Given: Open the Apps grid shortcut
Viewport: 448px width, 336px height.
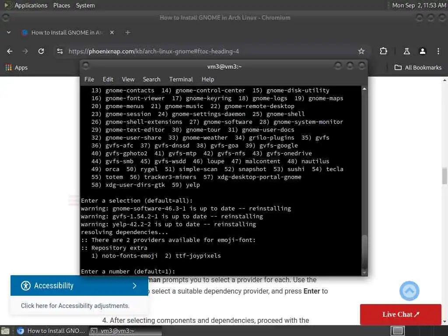Looking at the screenshot, I should (17, 67).
